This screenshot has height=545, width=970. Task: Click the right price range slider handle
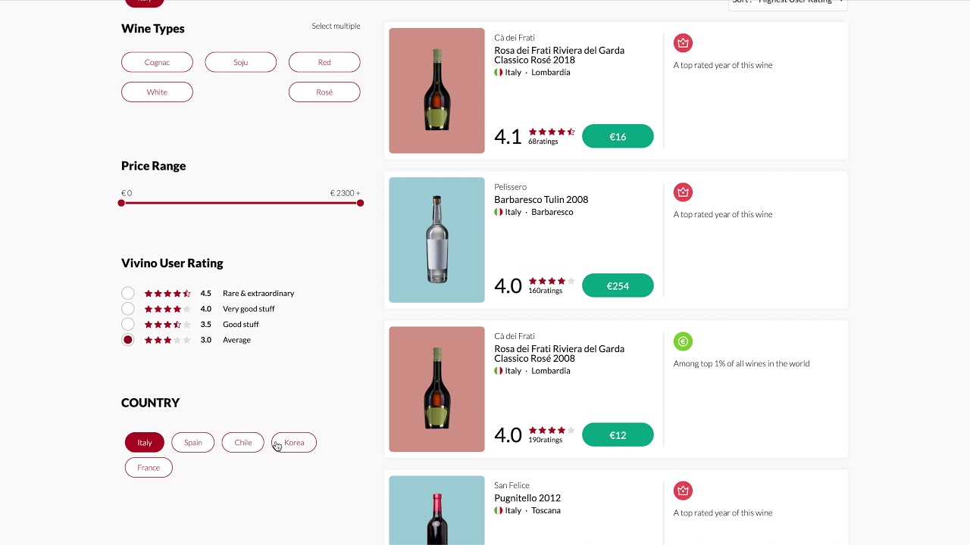click(360, 203)
